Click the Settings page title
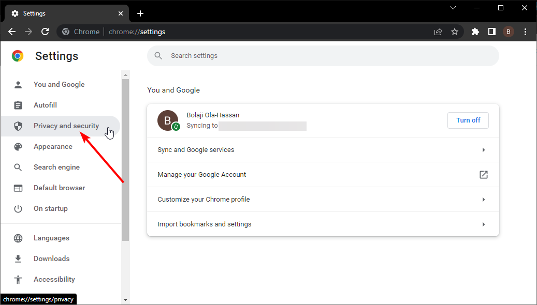 [x=57, y=56]
